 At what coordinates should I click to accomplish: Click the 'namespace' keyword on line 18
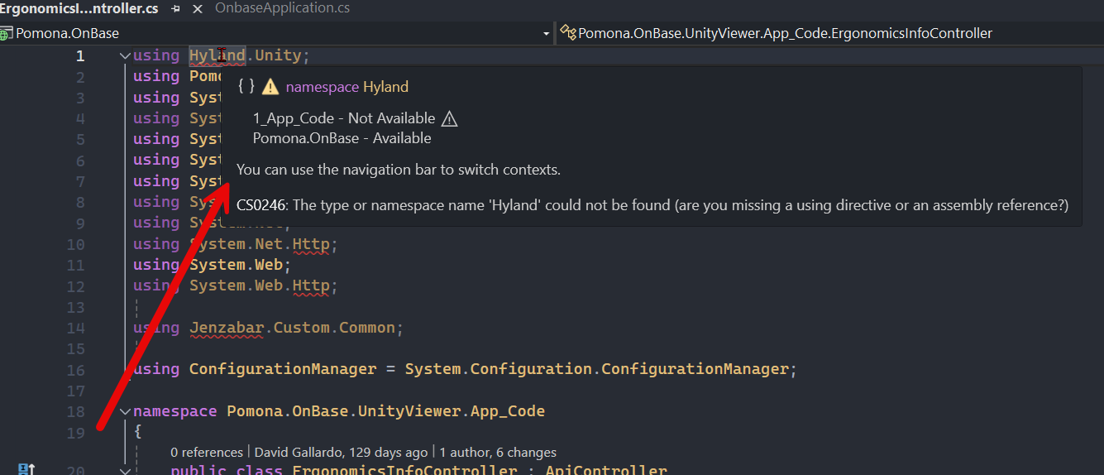(x=175, y=411)
